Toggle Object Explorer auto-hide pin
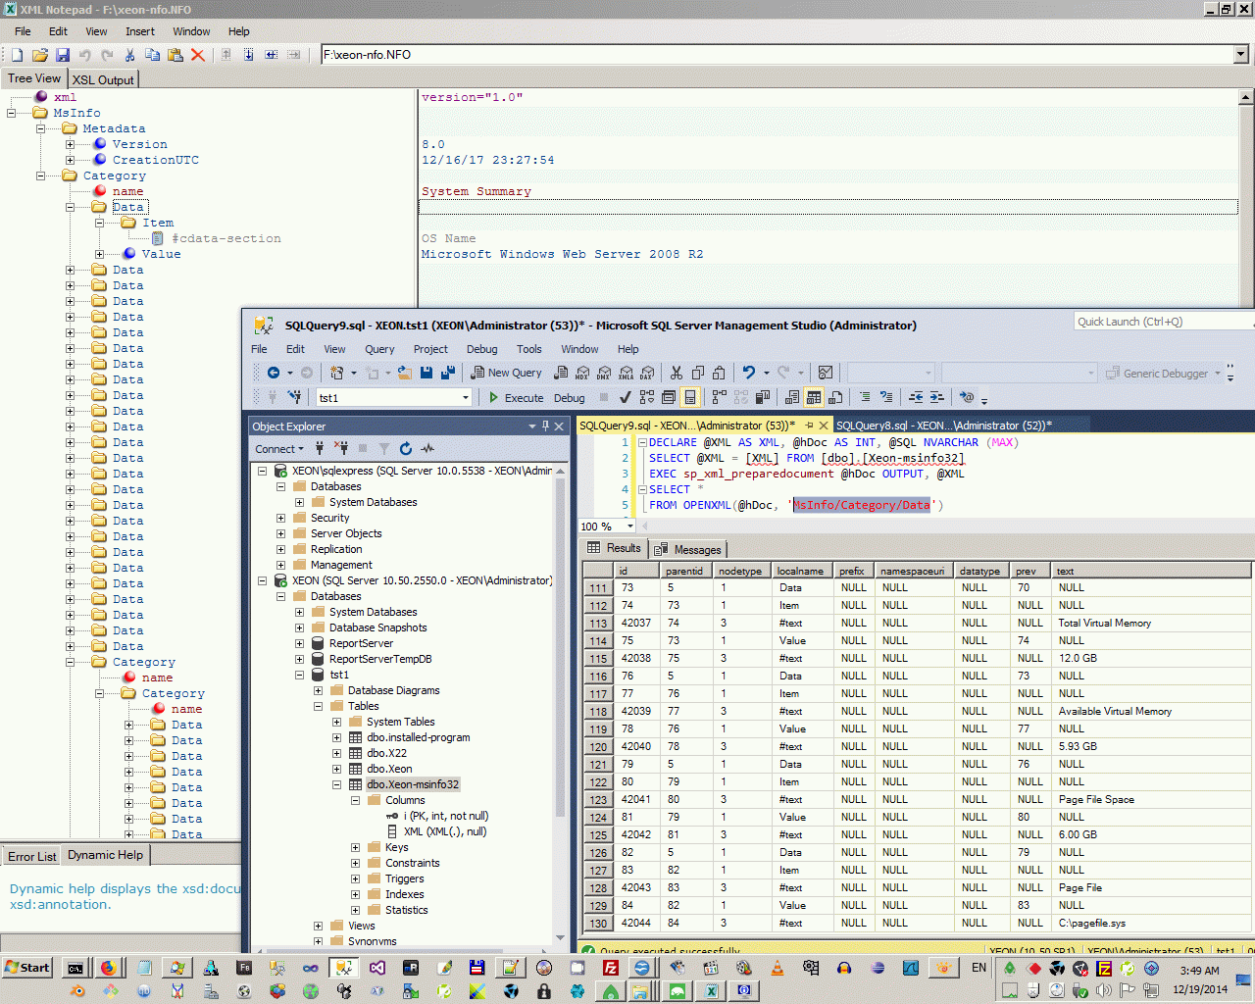The height and width of the screenshot is (1004, 1255). pos(546,426)
